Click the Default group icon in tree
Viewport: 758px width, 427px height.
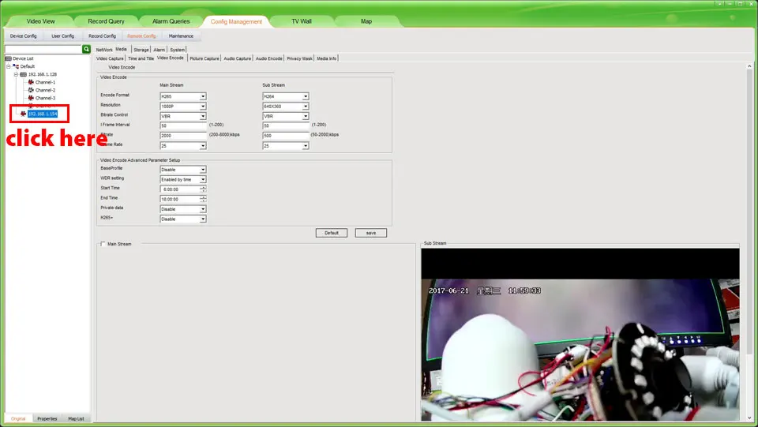tap(16, 66)
